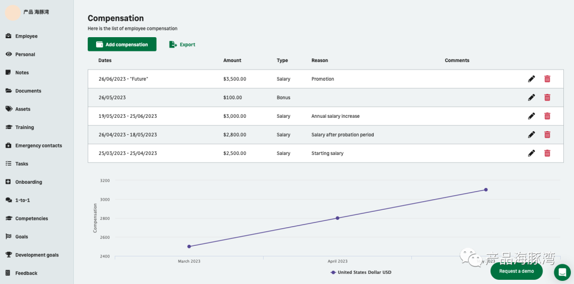This screenshot has width=574, height=284.
Task: Select Onboarding from the sidebar
Action: [28, 182]
